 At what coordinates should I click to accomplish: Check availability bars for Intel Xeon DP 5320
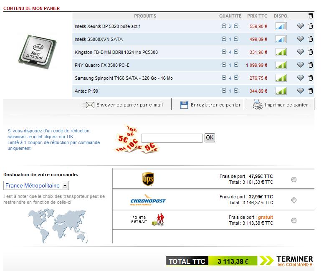[x=281, y=26]
